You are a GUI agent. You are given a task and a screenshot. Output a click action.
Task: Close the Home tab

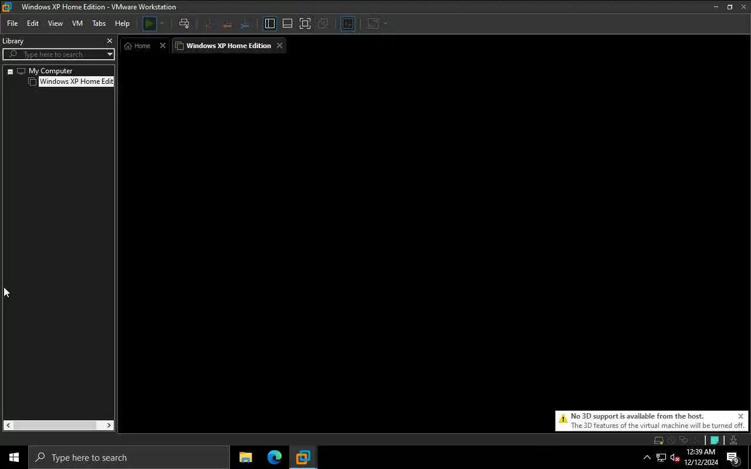[x=163, y=46]
